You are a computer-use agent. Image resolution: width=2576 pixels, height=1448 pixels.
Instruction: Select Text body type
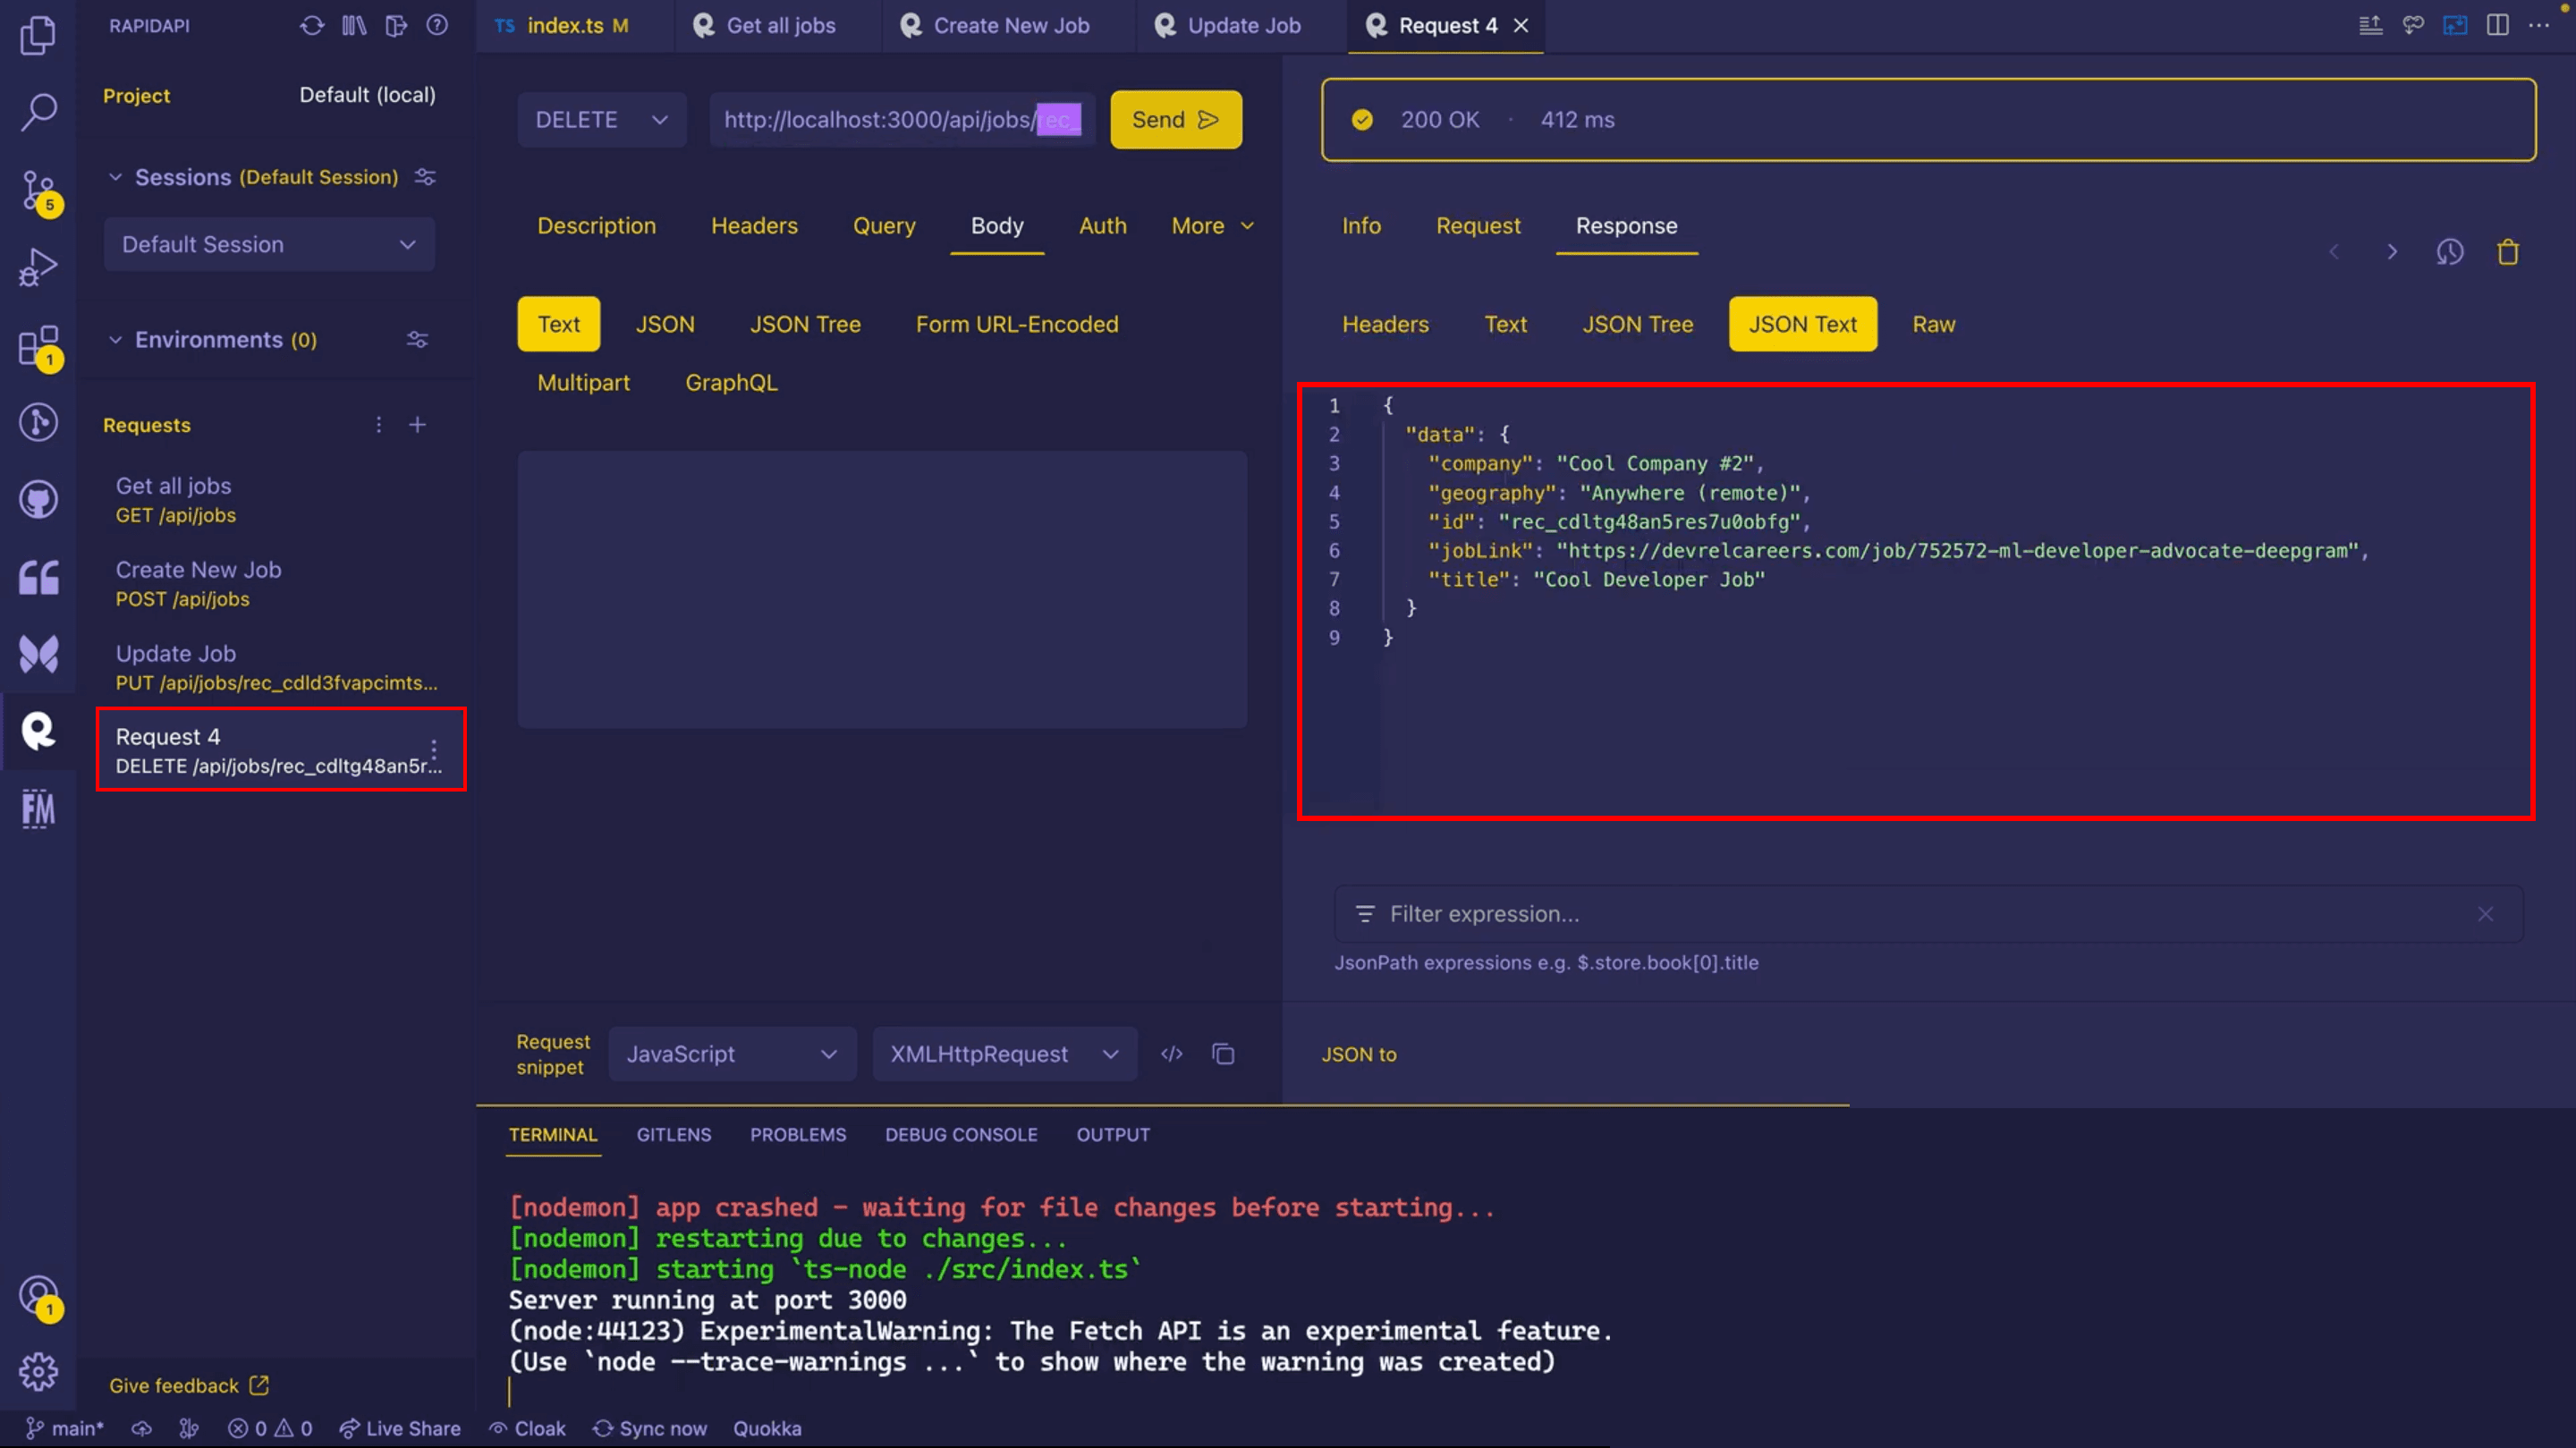[558, 324]
